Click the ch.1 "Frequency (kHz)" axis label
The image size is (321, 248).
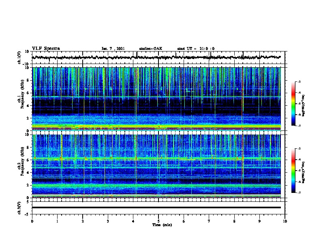(x=23, y=94)
